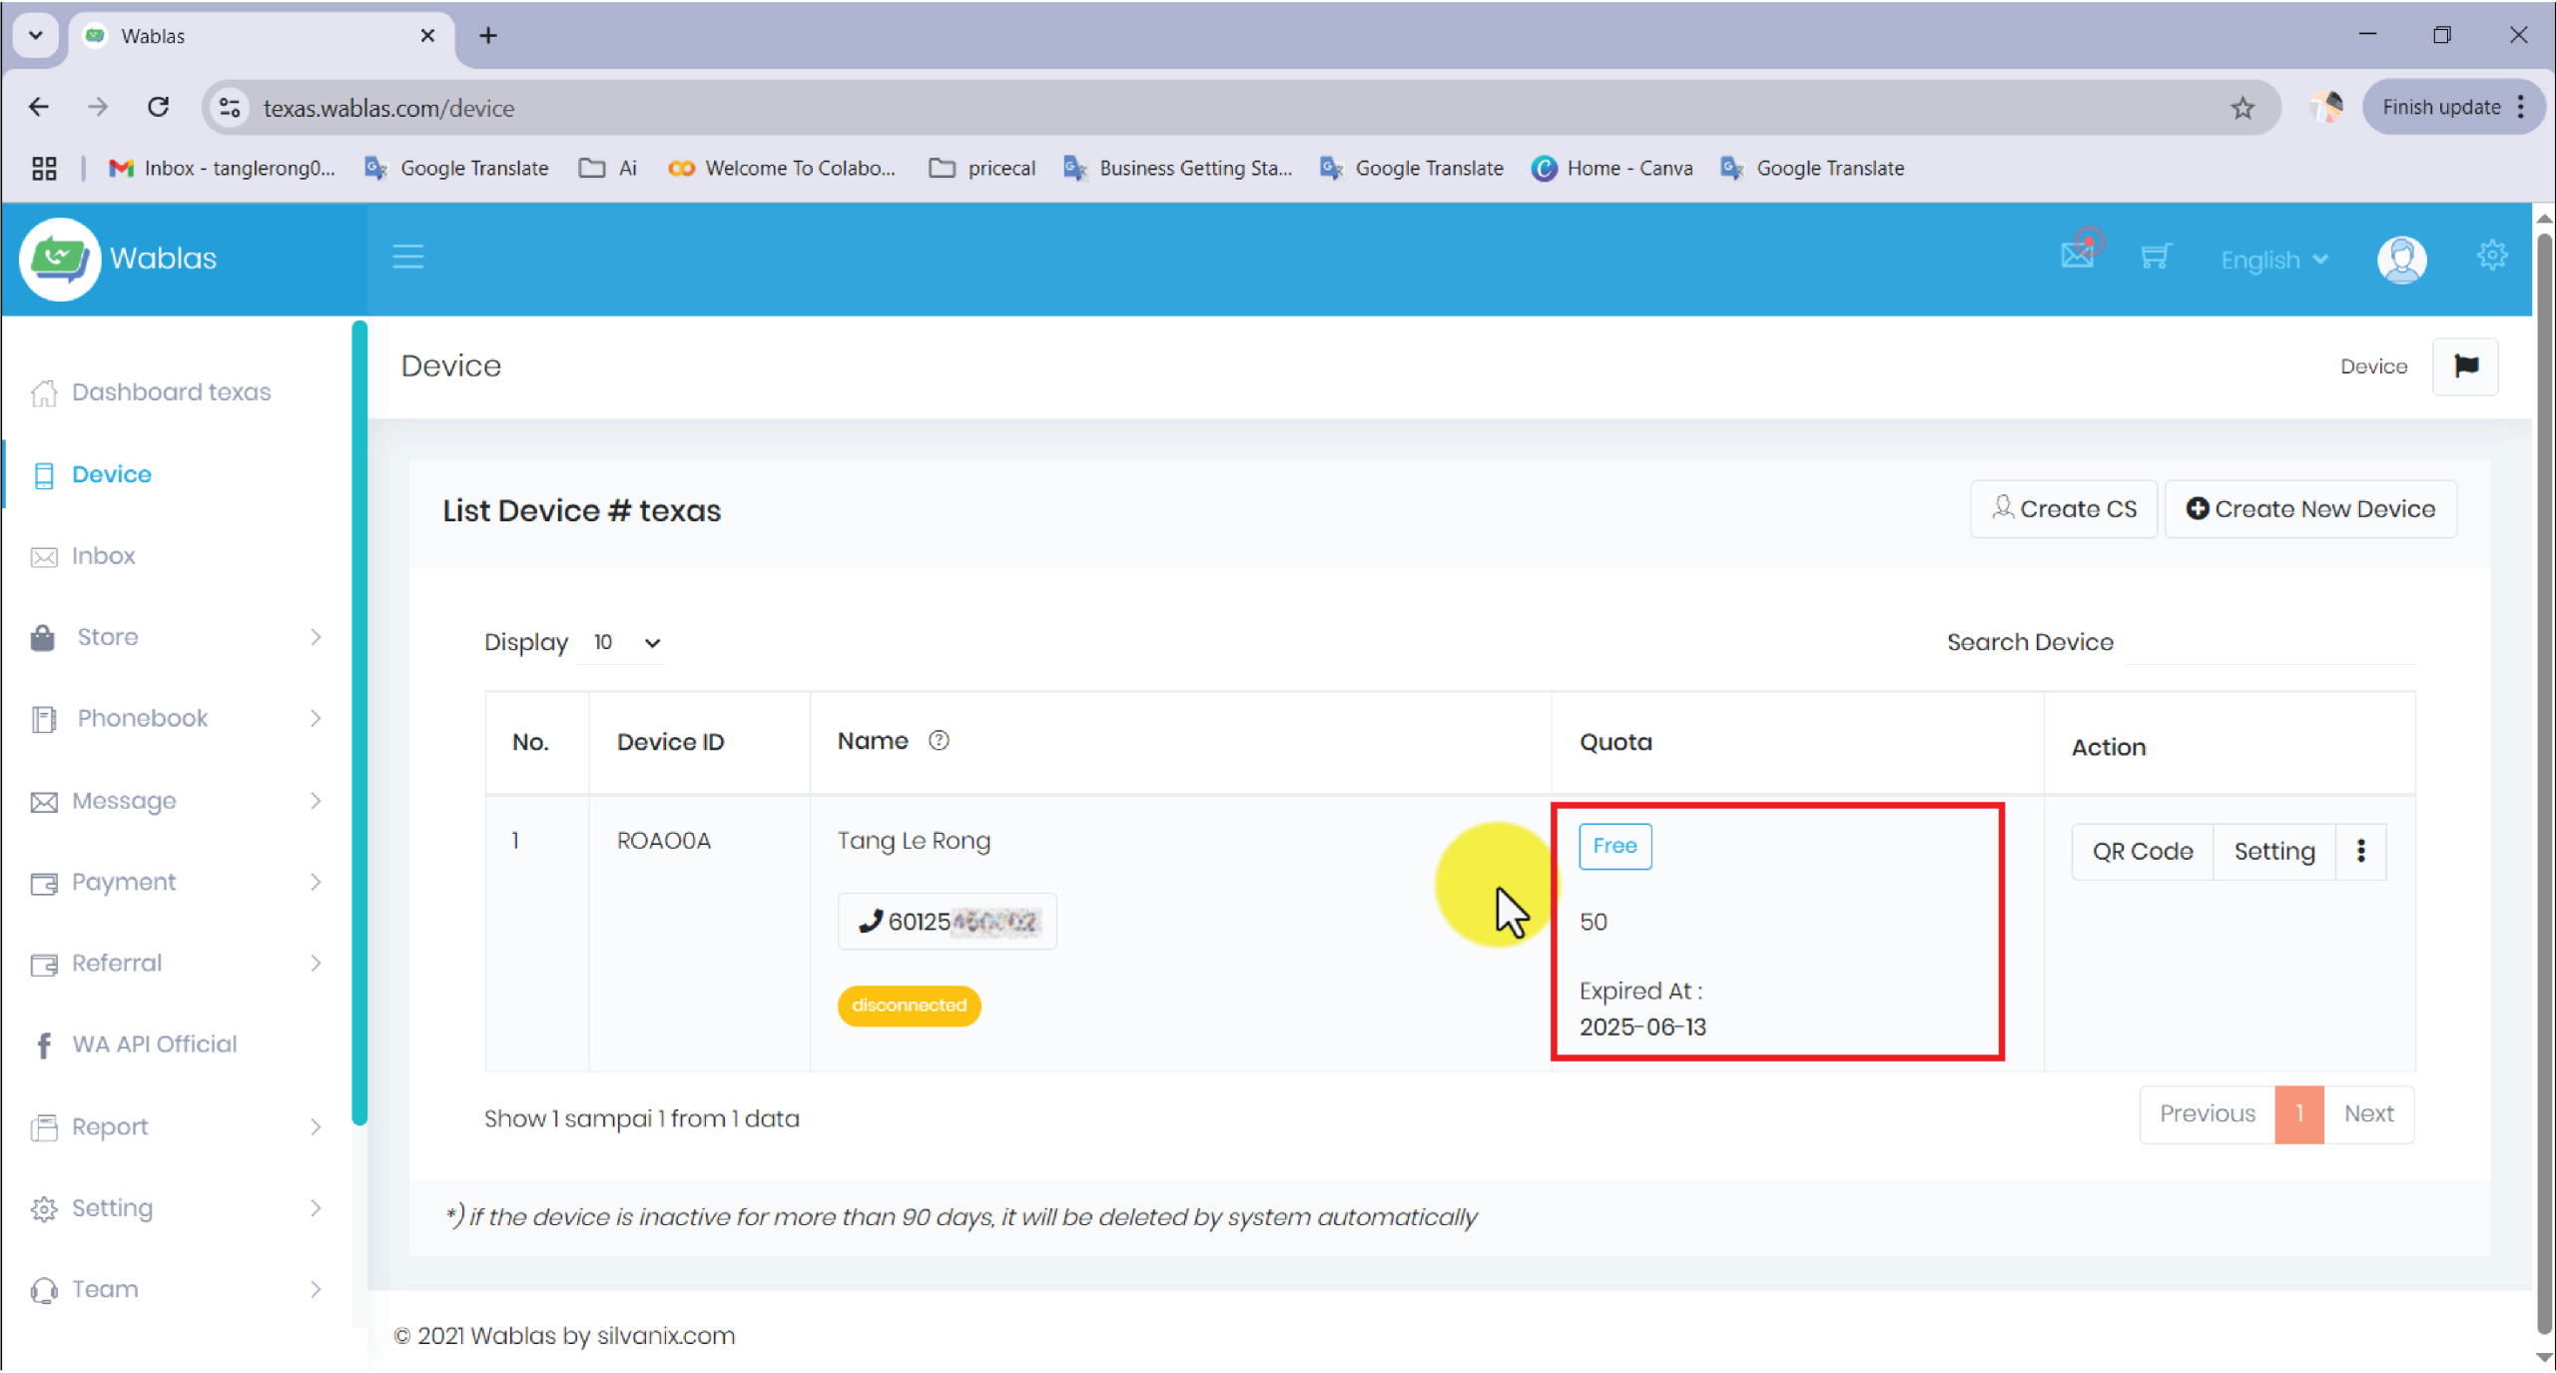Open the Inbox Gmail bookmark
The width and height of the screenshot is (2556, 1373).
click(222, 168)
